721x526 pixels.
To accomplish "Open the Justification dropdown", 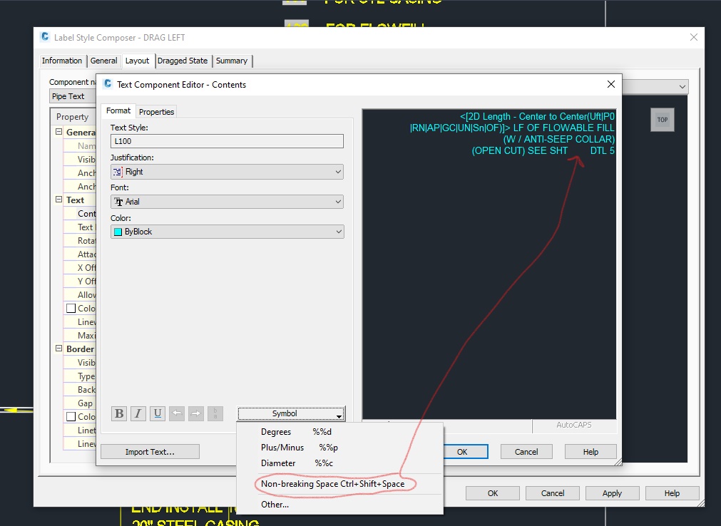I will coord(227,172).
